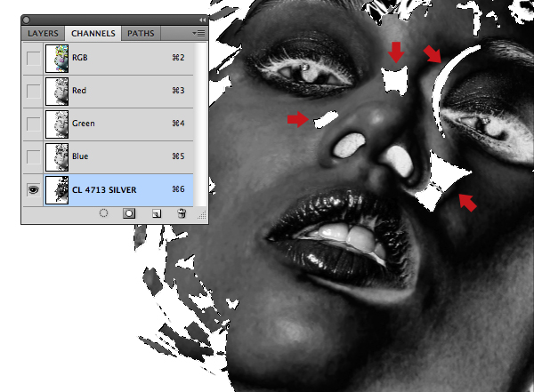Toggle visibility of the Green channel

(x=33, y=124)
